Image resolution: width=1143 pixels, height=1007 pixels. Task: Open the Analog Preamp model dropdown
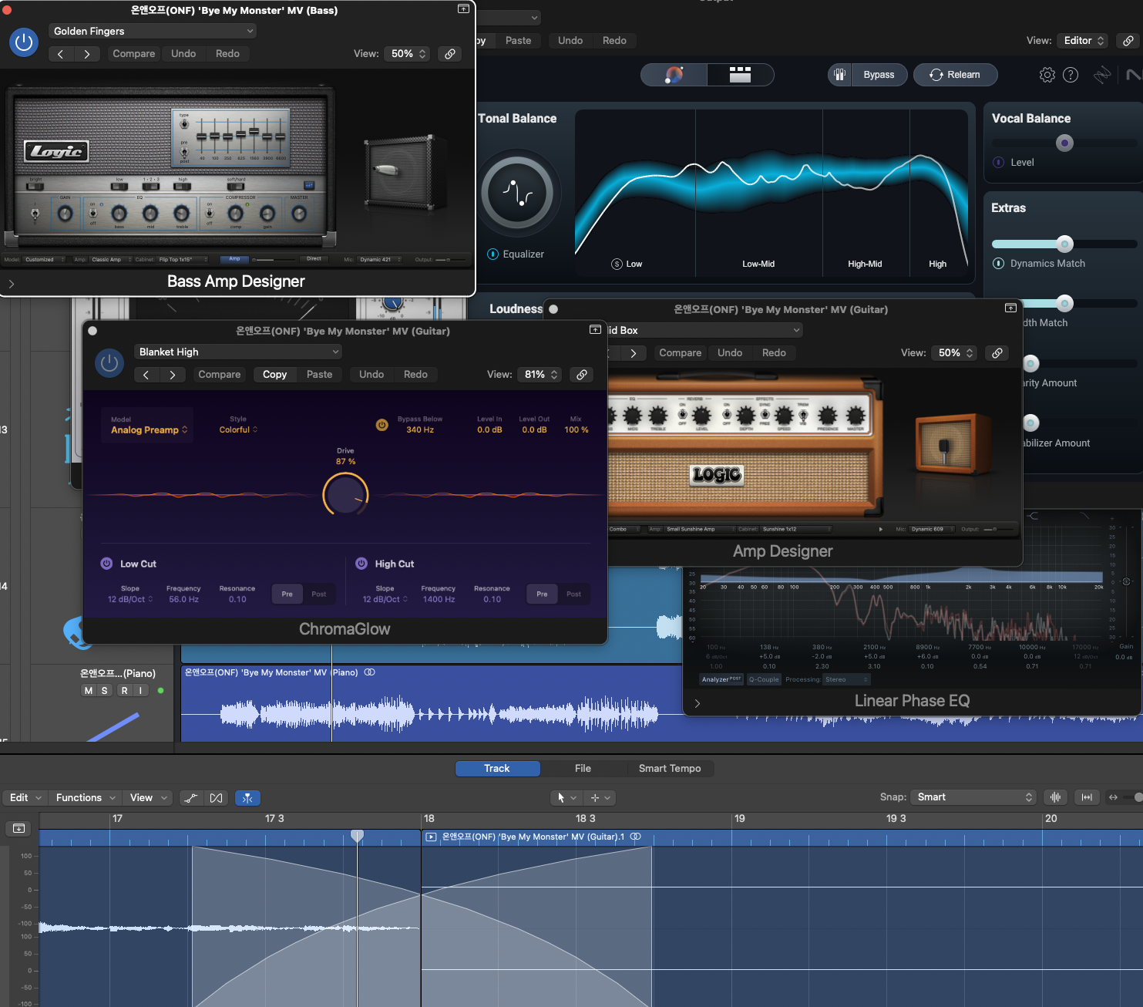click(x=149, y=430)
